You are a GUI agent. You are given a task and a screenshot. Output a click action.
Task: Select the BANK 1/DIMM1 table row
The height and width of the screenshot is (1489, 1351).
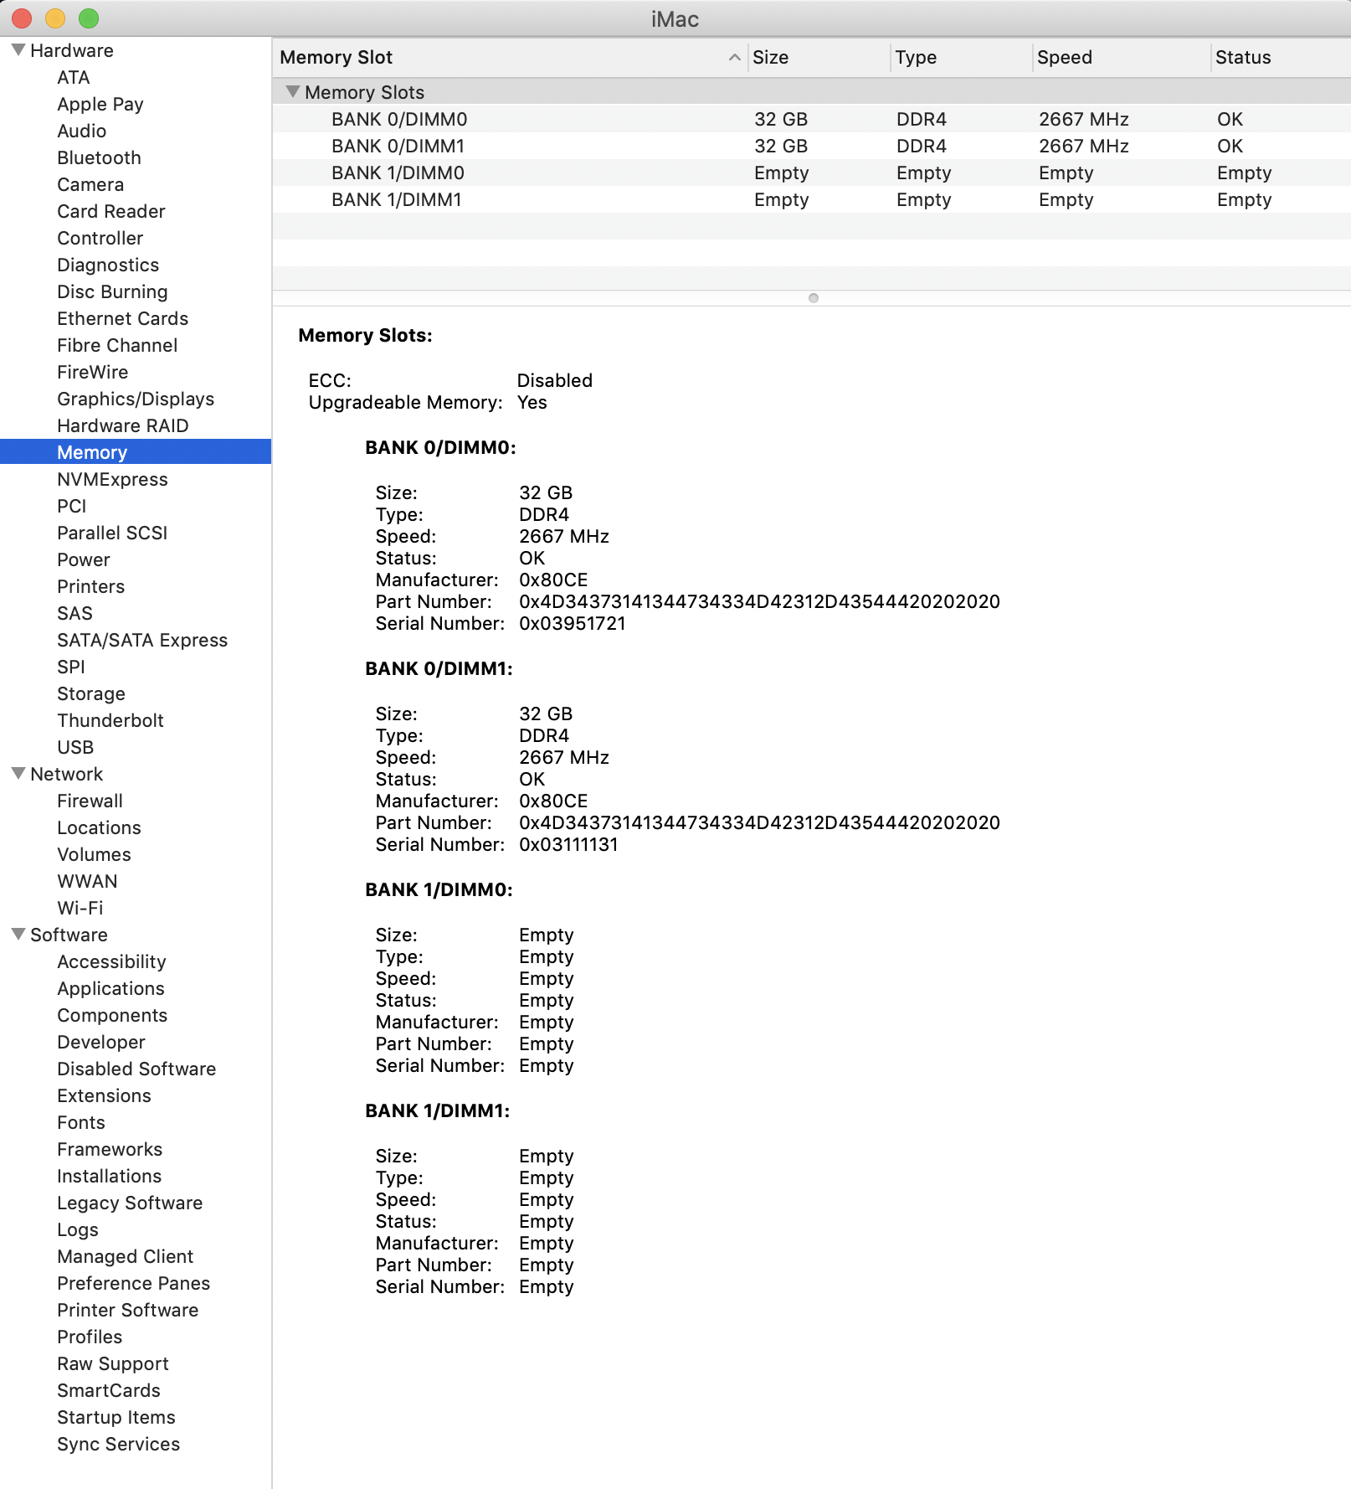(811, 199)
